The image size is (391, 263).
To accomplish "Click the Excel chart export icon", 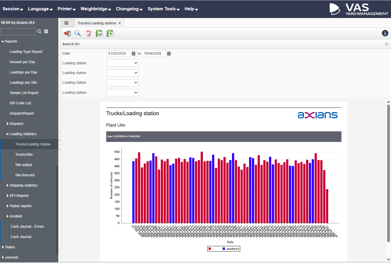I will click(x=99, y=33).
